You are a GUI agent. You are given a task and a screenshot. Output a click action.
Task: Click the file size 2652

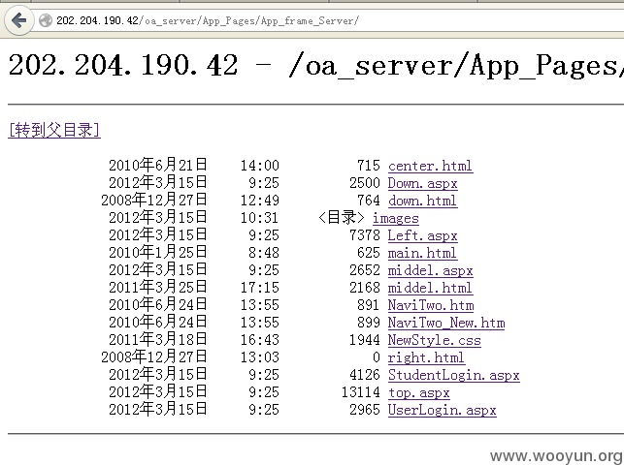tap(365, 270)
